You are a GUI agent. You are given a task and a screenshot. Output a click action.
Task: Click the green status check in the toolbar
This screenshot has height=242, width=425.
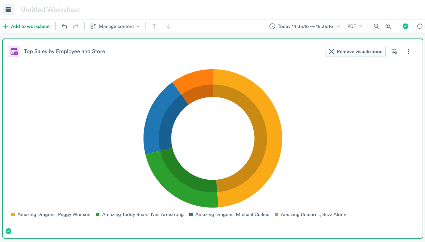click(406, 26)
